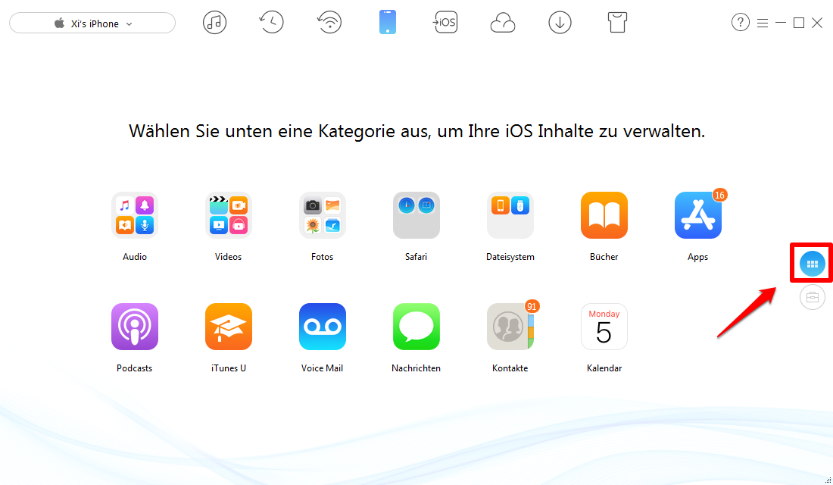Open the Voice Mail category

pos(323,327)
